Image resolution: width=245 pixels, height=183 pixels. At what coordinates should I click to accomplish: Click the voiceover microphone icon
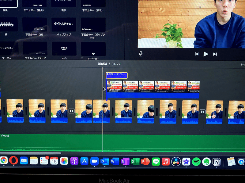141,54
